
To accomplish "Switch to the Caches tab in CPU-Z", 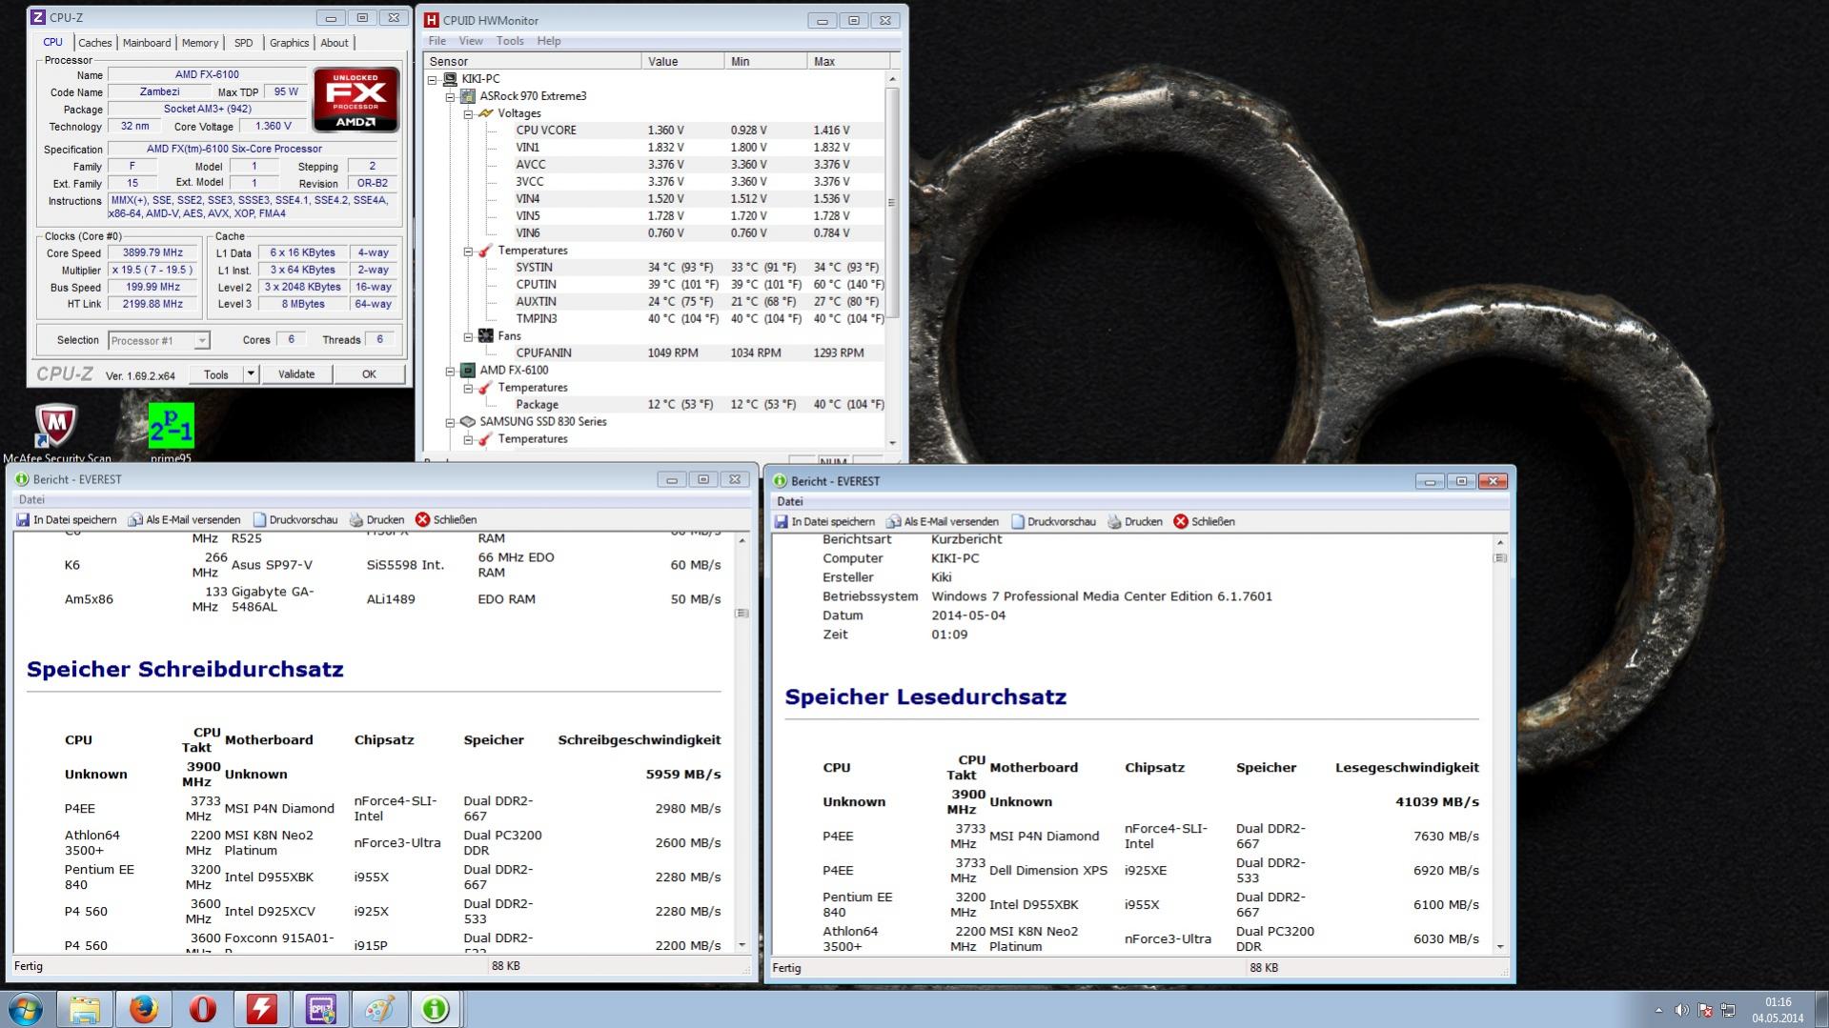I will (x=95, y=43).
